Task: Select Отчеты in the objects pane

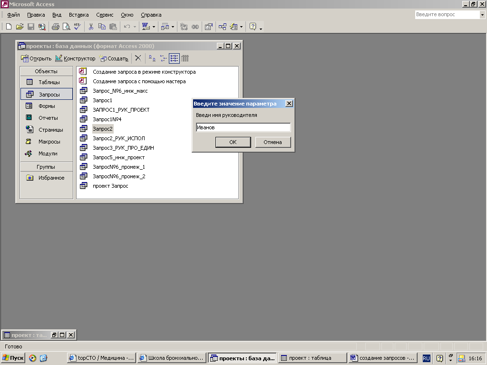Action: point(47,118)
